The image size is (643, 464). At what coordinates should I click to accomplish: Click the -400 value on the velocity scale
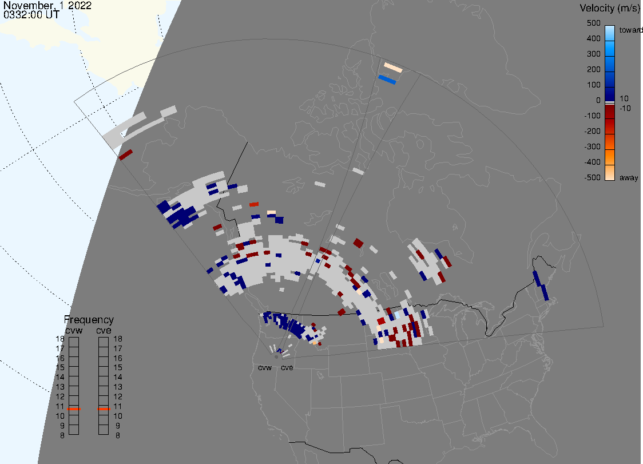[x=592, y=162]
